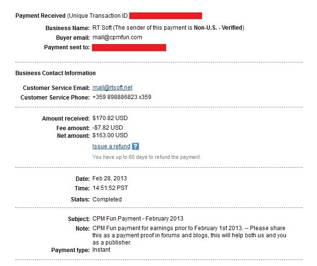Click the payment note paragraph text

189,235
